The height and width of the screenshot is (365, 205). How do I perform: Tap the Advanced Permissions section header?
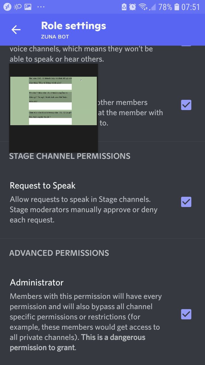(x=59, y=253)
